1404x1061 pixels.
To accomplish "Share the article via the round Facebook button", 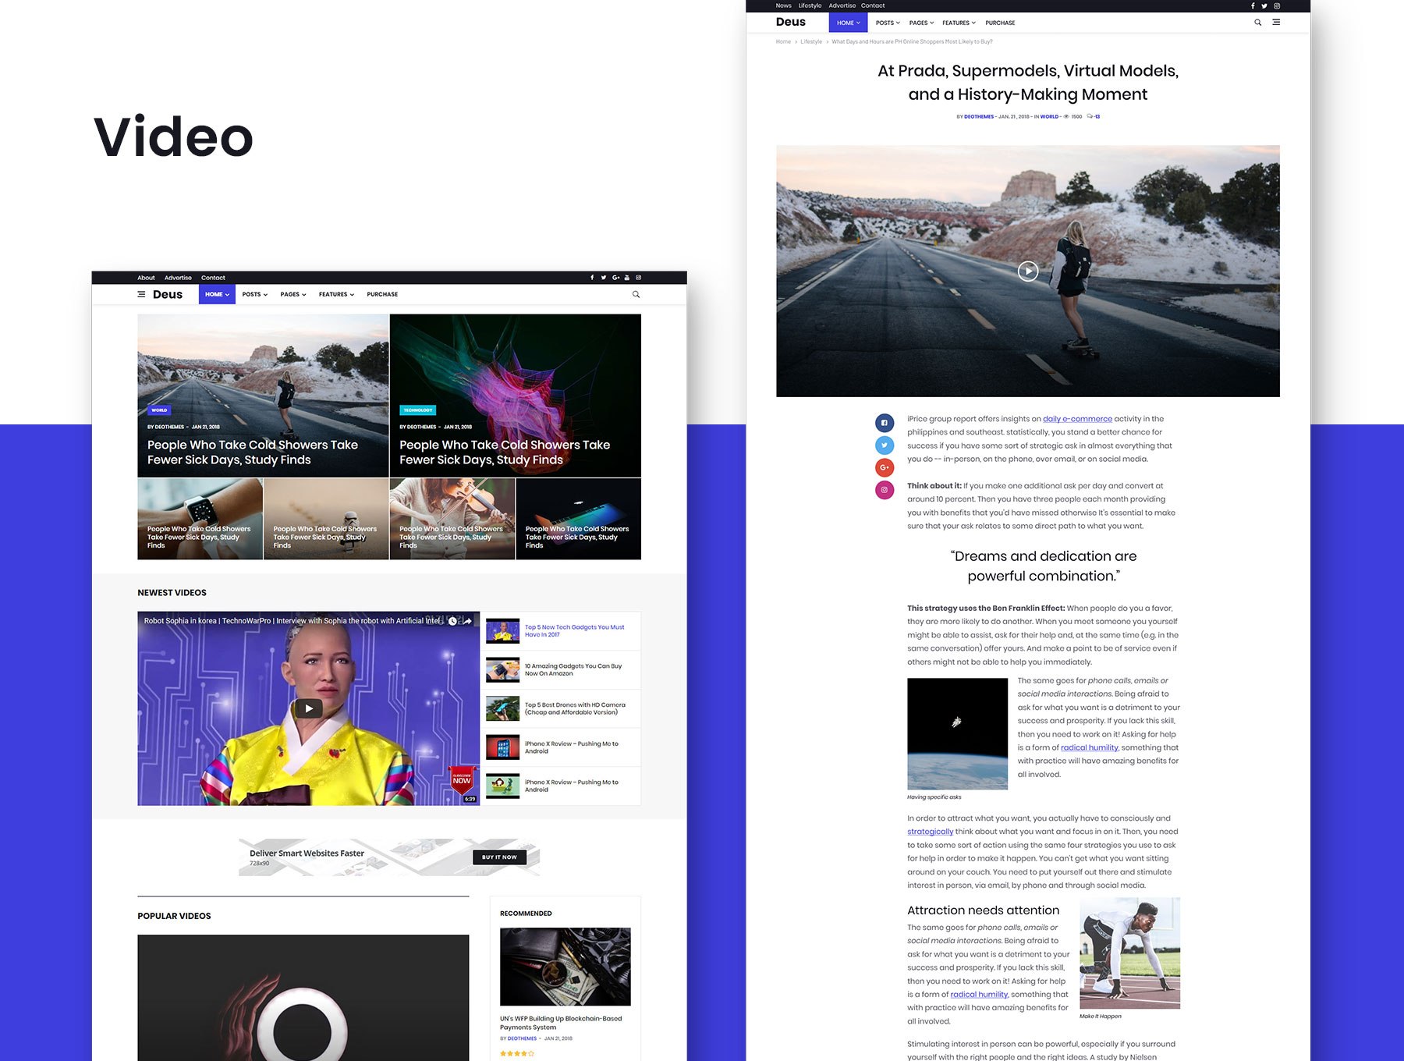I will 884,423.
